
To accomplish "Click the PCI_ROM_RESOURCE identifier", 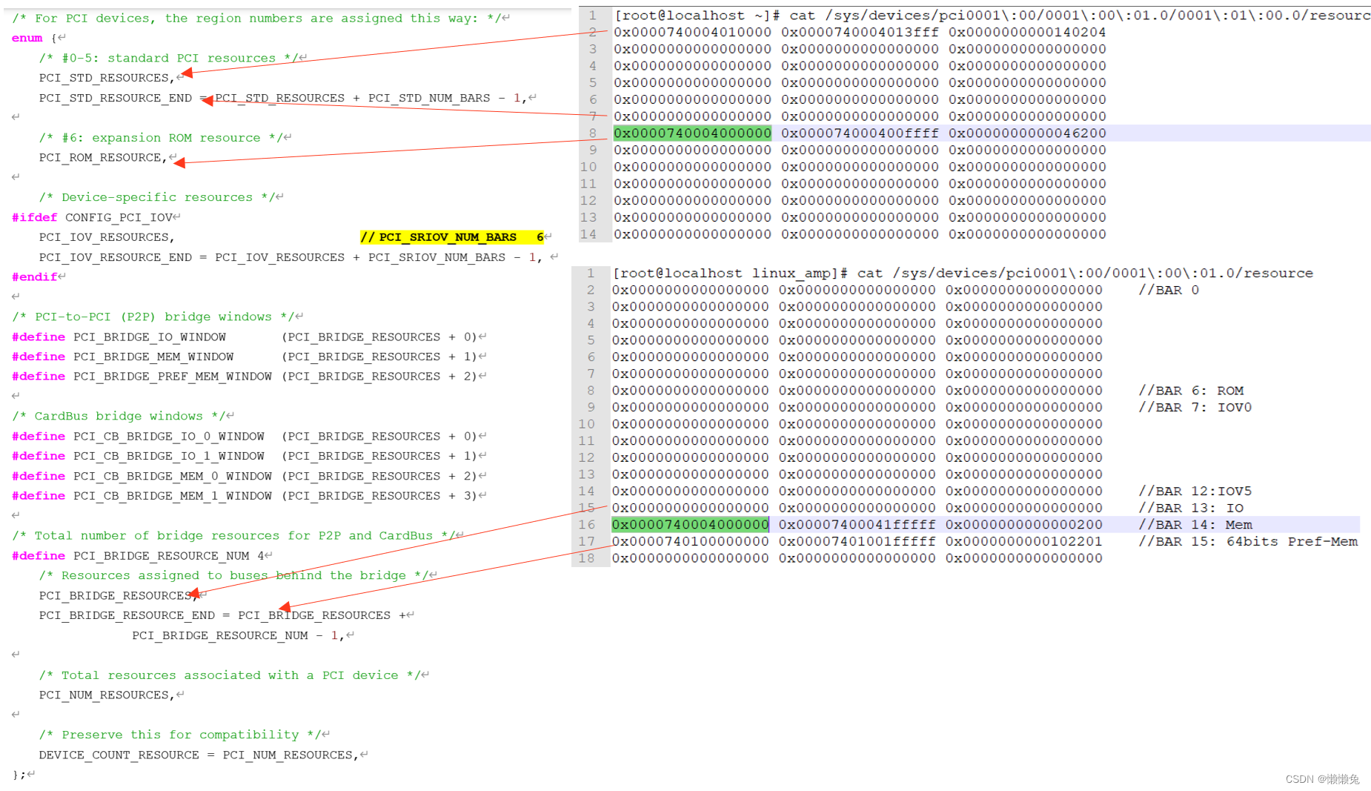I will (x=101, y=157).
